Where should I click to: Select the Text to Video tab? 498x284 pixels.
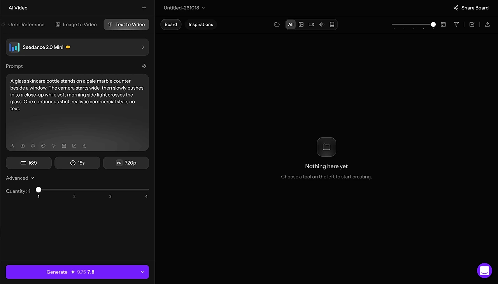[126, 25]
